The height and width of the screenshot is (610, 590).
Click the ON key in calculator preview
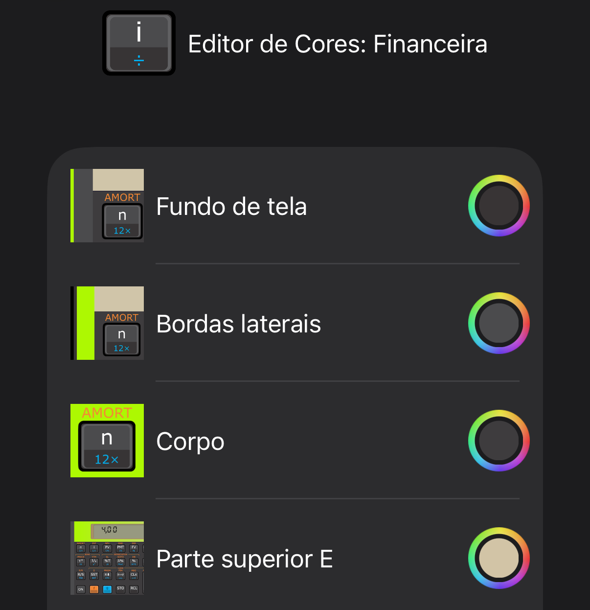coord(81,589)
